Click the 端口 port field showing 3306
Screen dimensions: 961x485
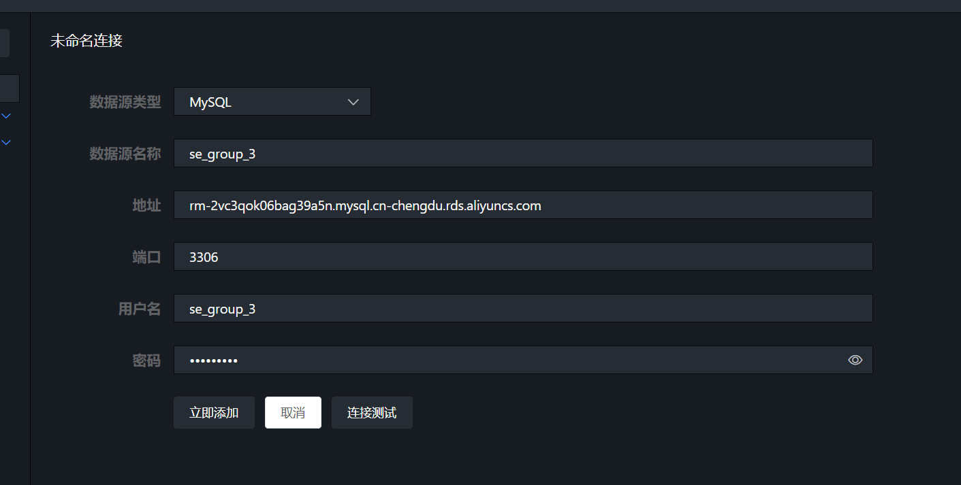pos(523,257)
